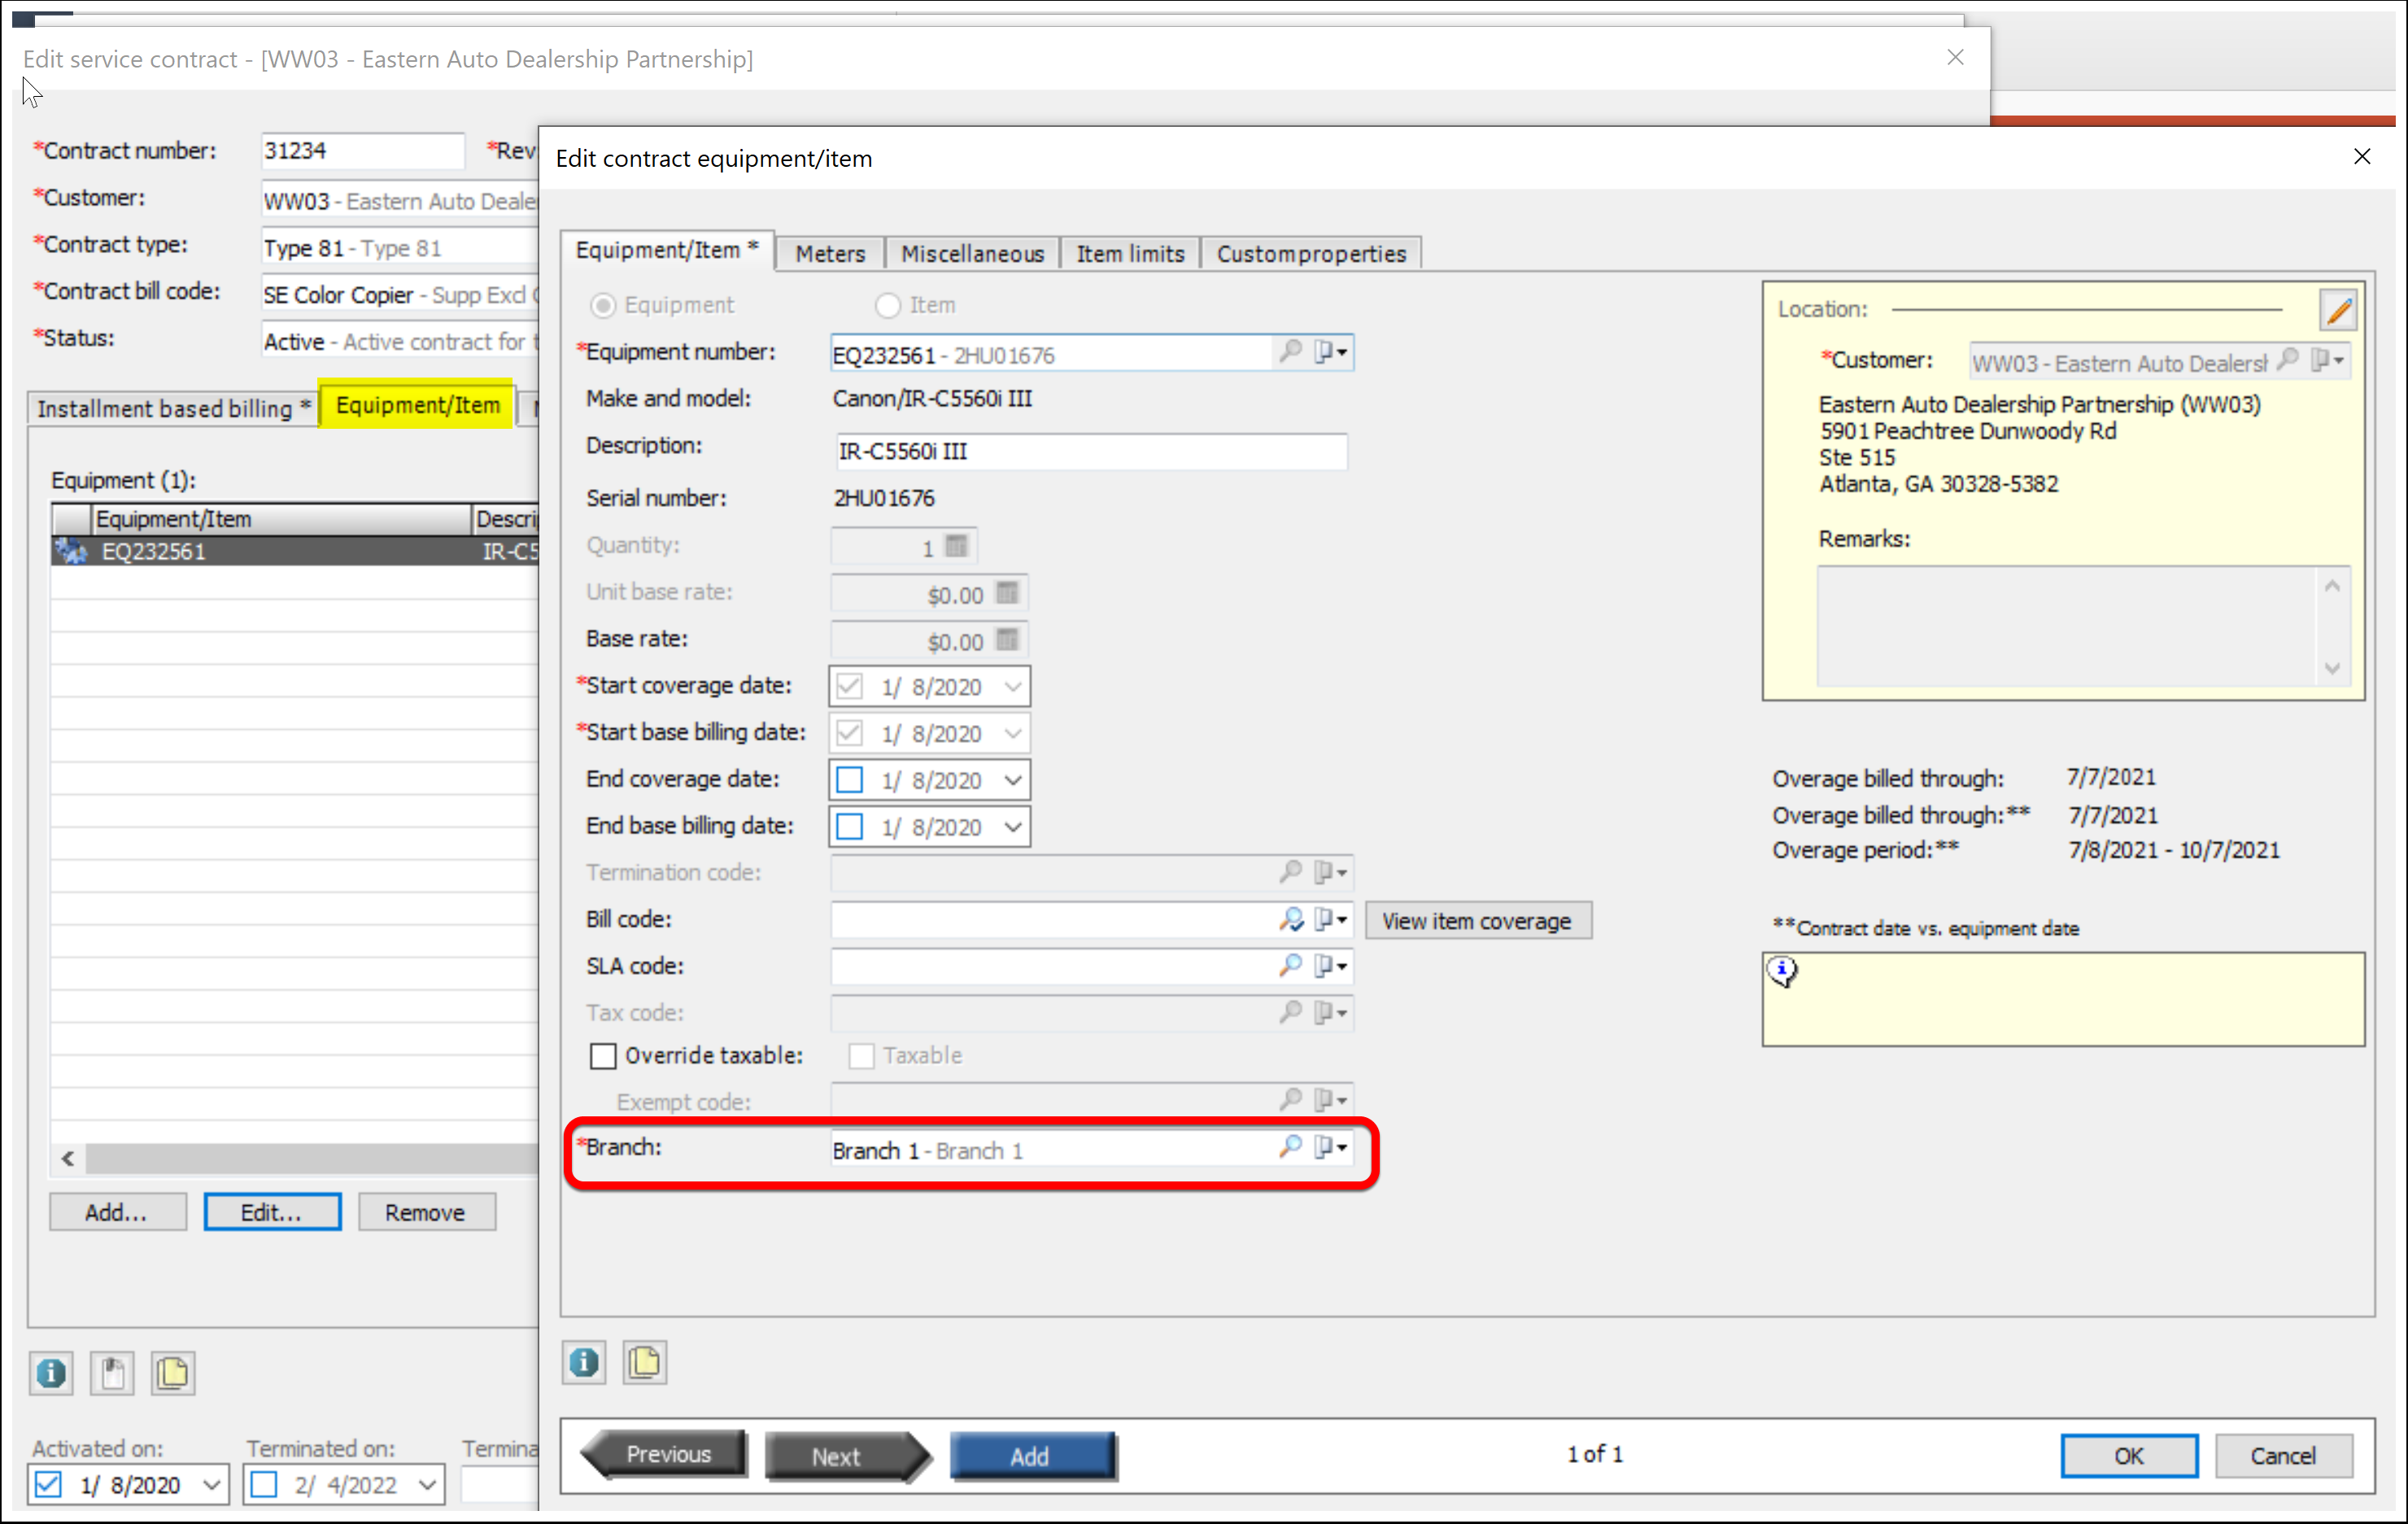This screenshot has width=2408, height=1524.
Task: Enable End coverage date checkbox
Action: click(x=850, y=780)
